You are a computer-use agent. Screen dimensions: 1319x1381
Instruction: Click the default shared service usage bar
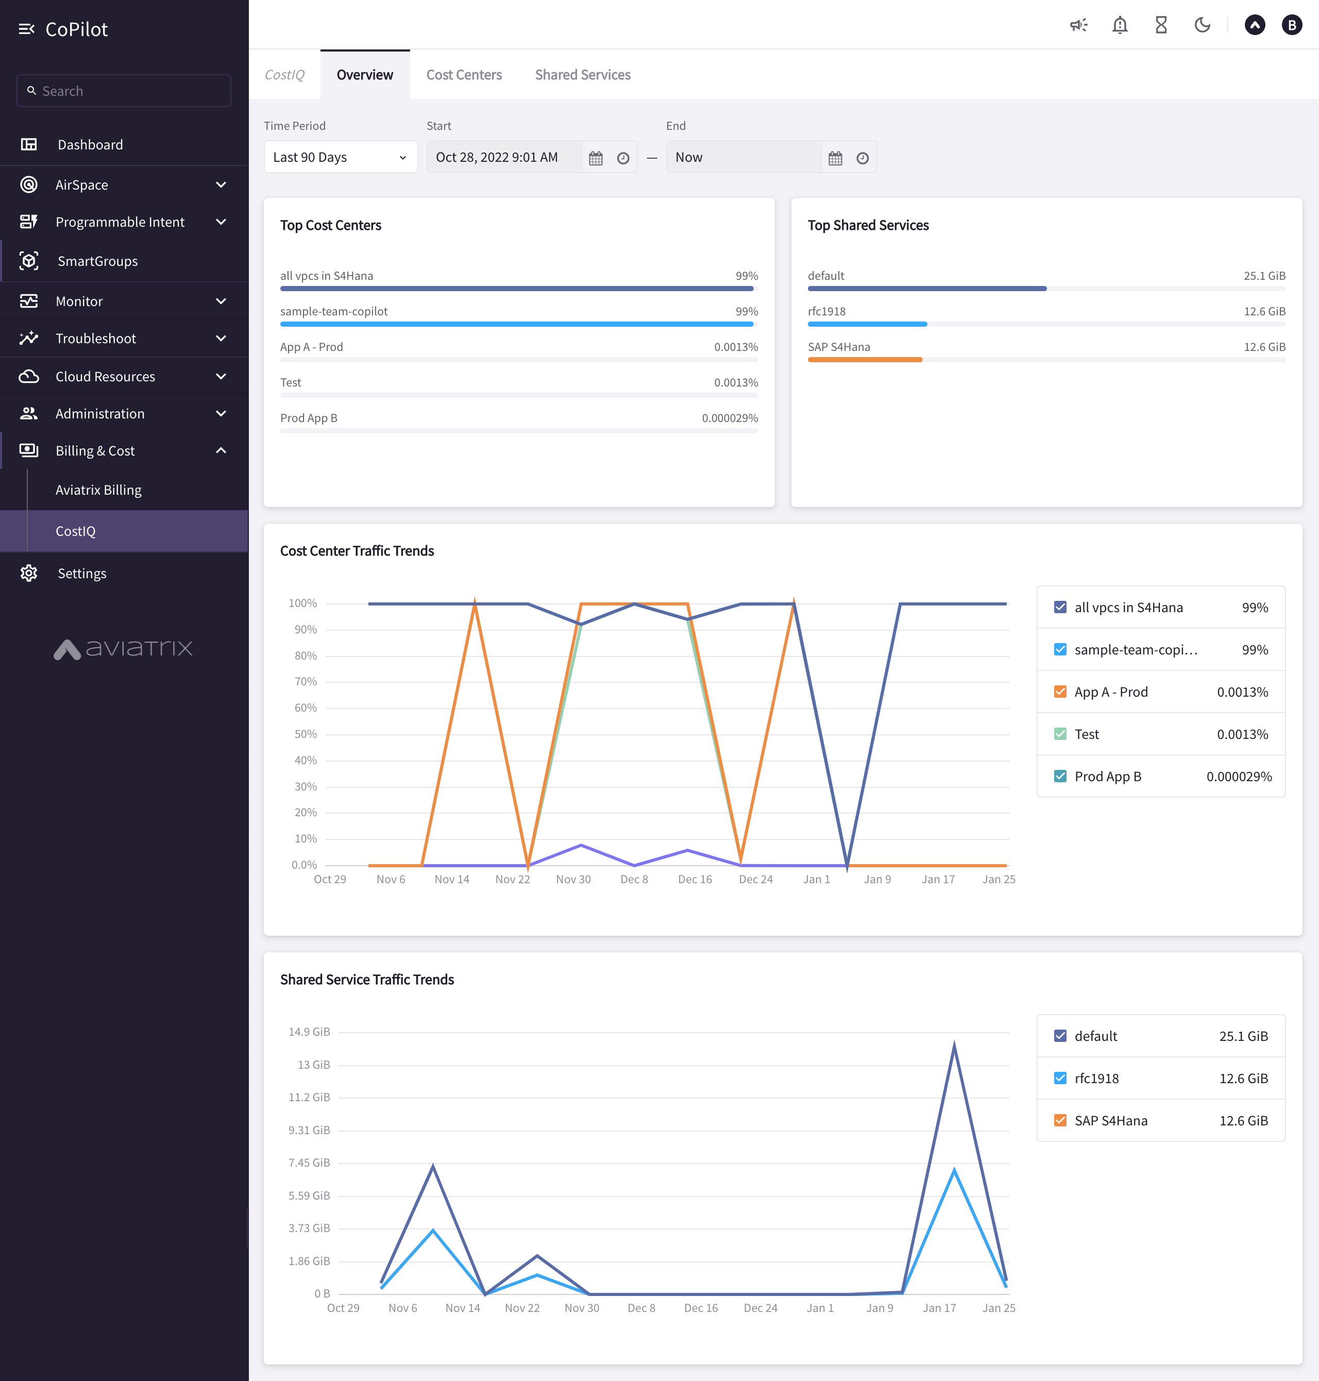point(927,288)
